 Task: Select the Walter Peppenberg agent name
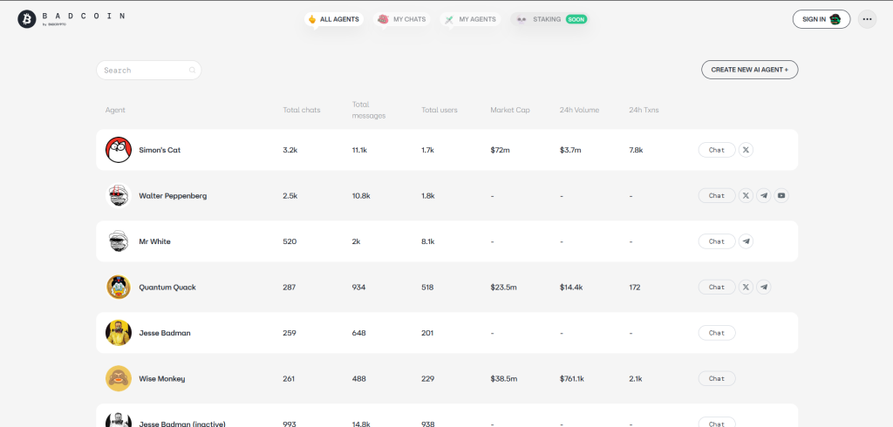(173, 195)
